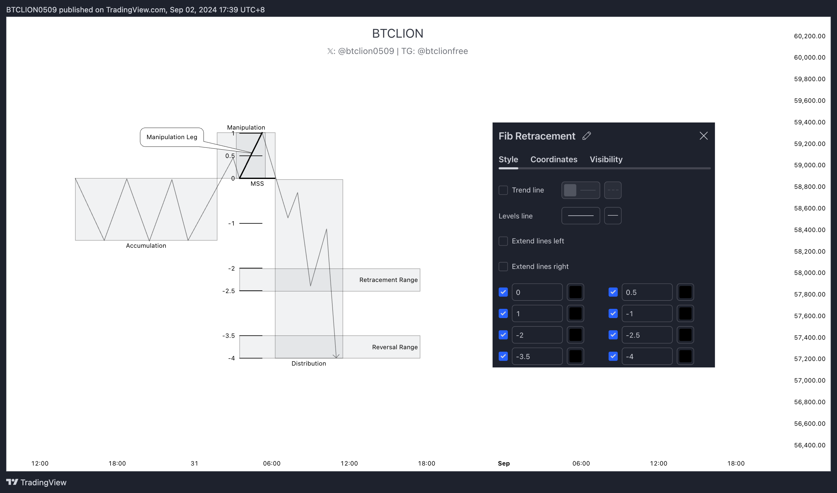Open the Trend line dash style dropdown
837x493 pixels.
pos(612,190)
